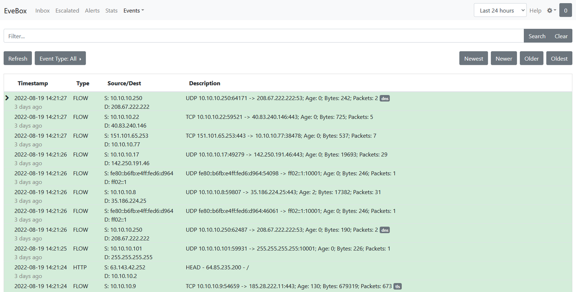This screenshot has width=576, height=292.
Task: Click the Refresh button
Action: tap(18, 58)
